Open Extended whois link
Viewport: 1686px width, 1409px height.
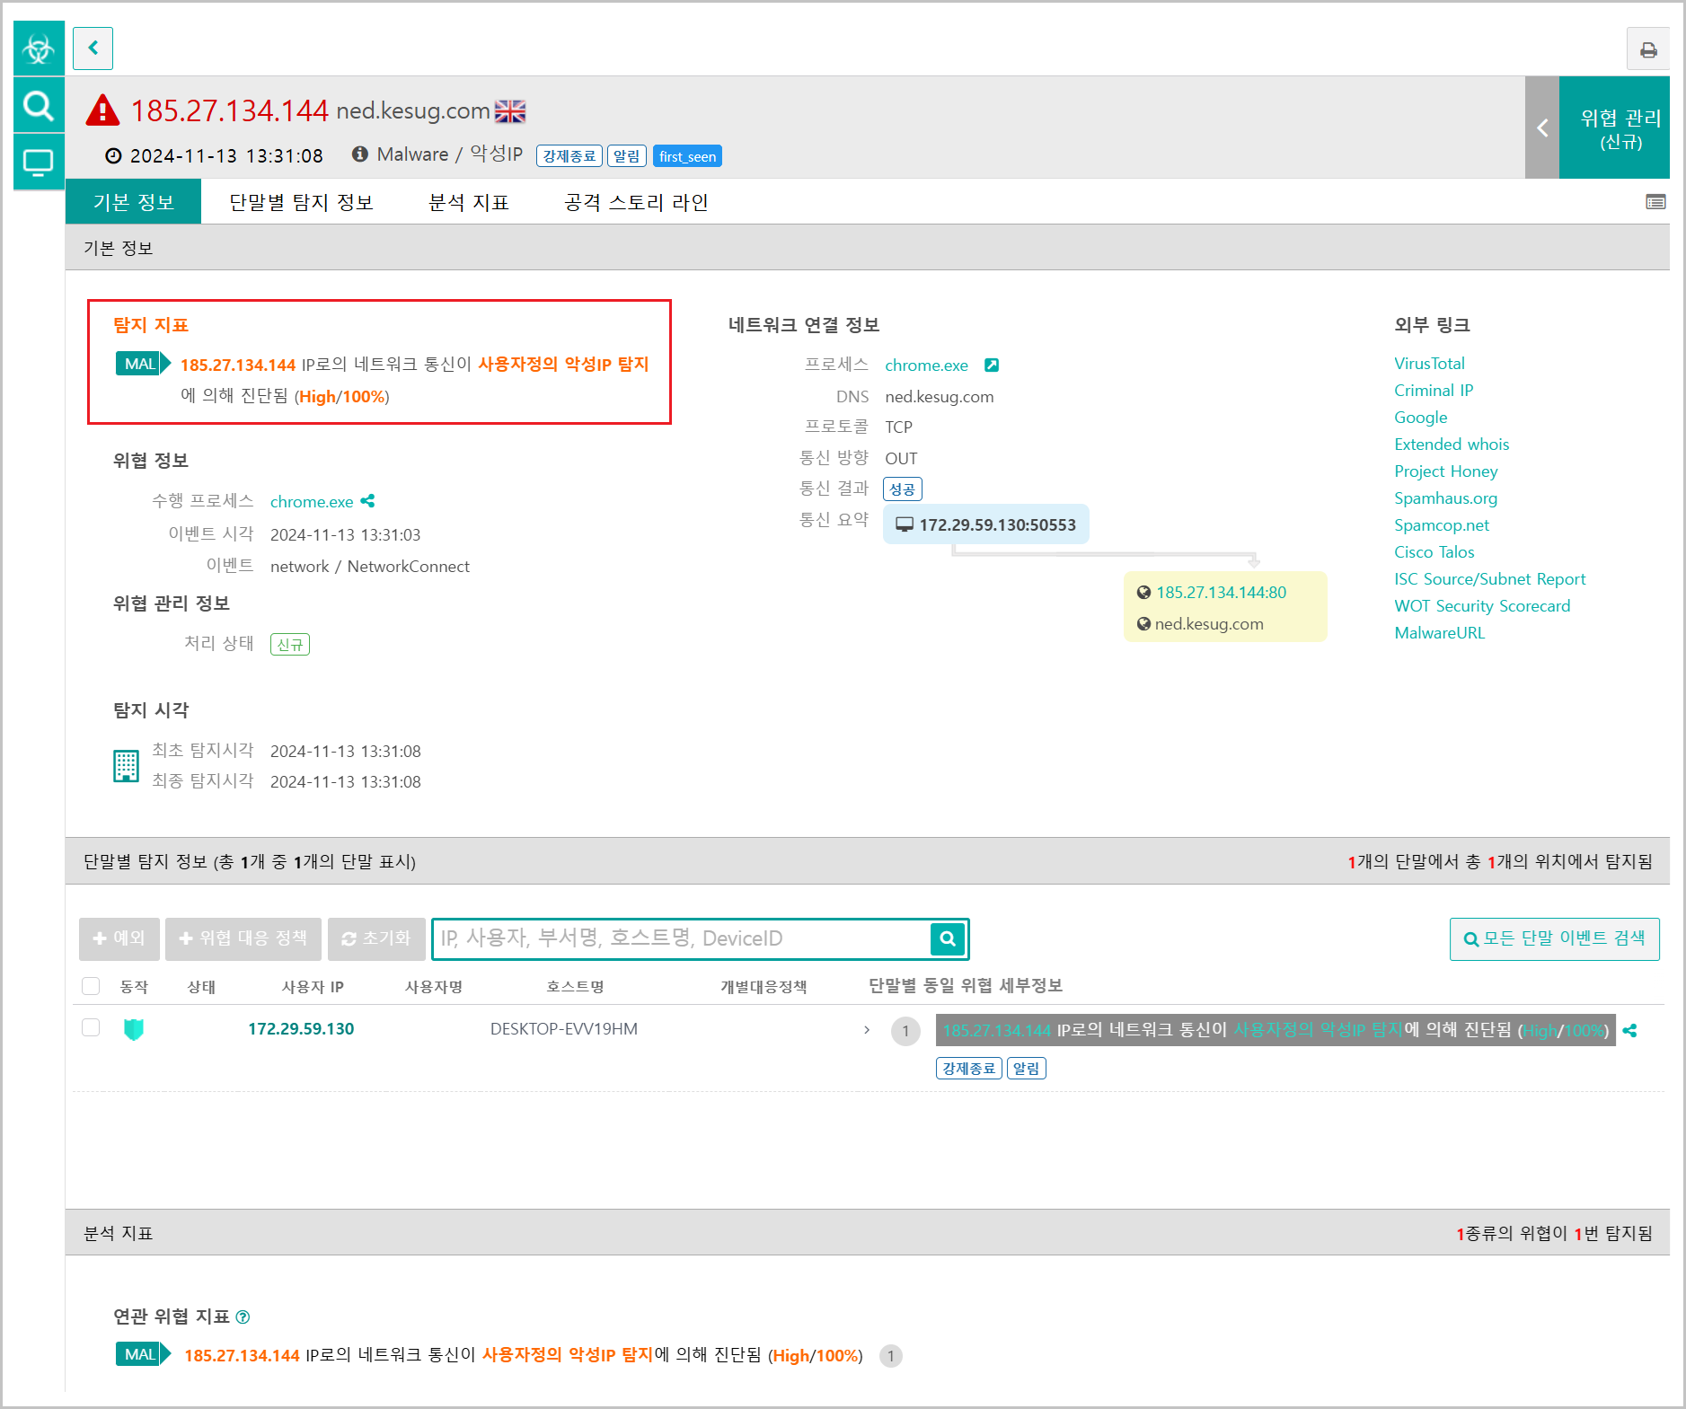coord(1452,445)
